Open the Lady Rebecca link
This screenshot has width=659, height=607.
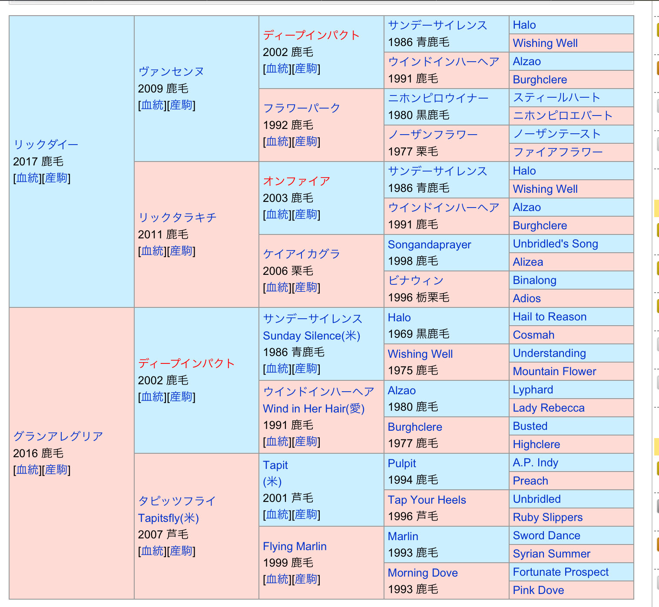point(549,408)
